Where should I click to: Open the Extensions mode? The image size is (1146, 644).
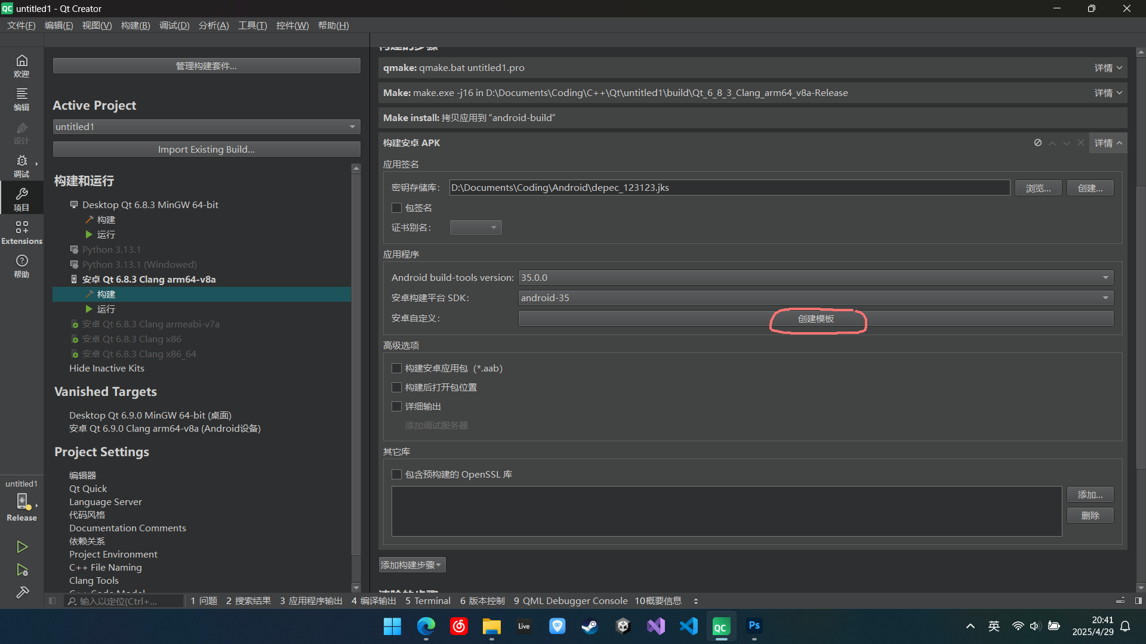21,233
